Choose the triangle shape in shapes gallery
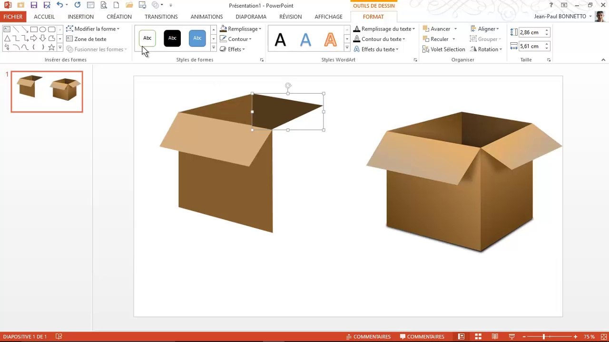The image size is (609, 342). (7, 38)
